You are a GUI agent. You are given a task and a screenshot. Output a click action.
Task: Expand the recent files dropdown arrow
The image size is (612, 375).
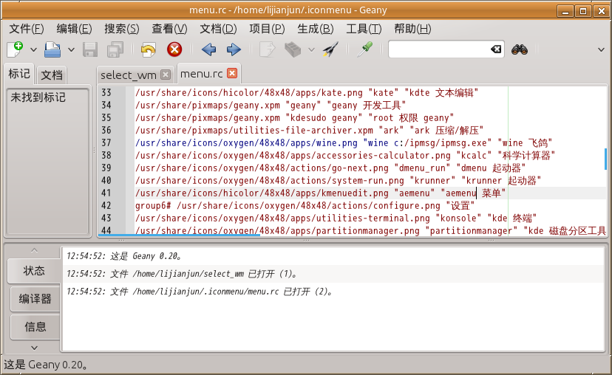(71, 50)
